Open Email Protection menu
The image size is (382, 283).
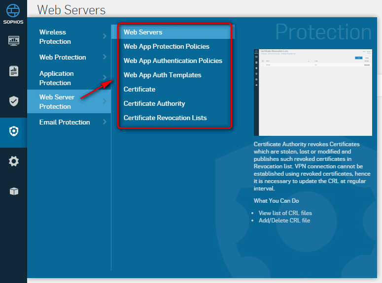click(69, 122)
